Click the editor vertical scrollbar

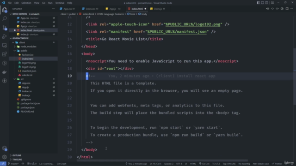tap(295, 76)
